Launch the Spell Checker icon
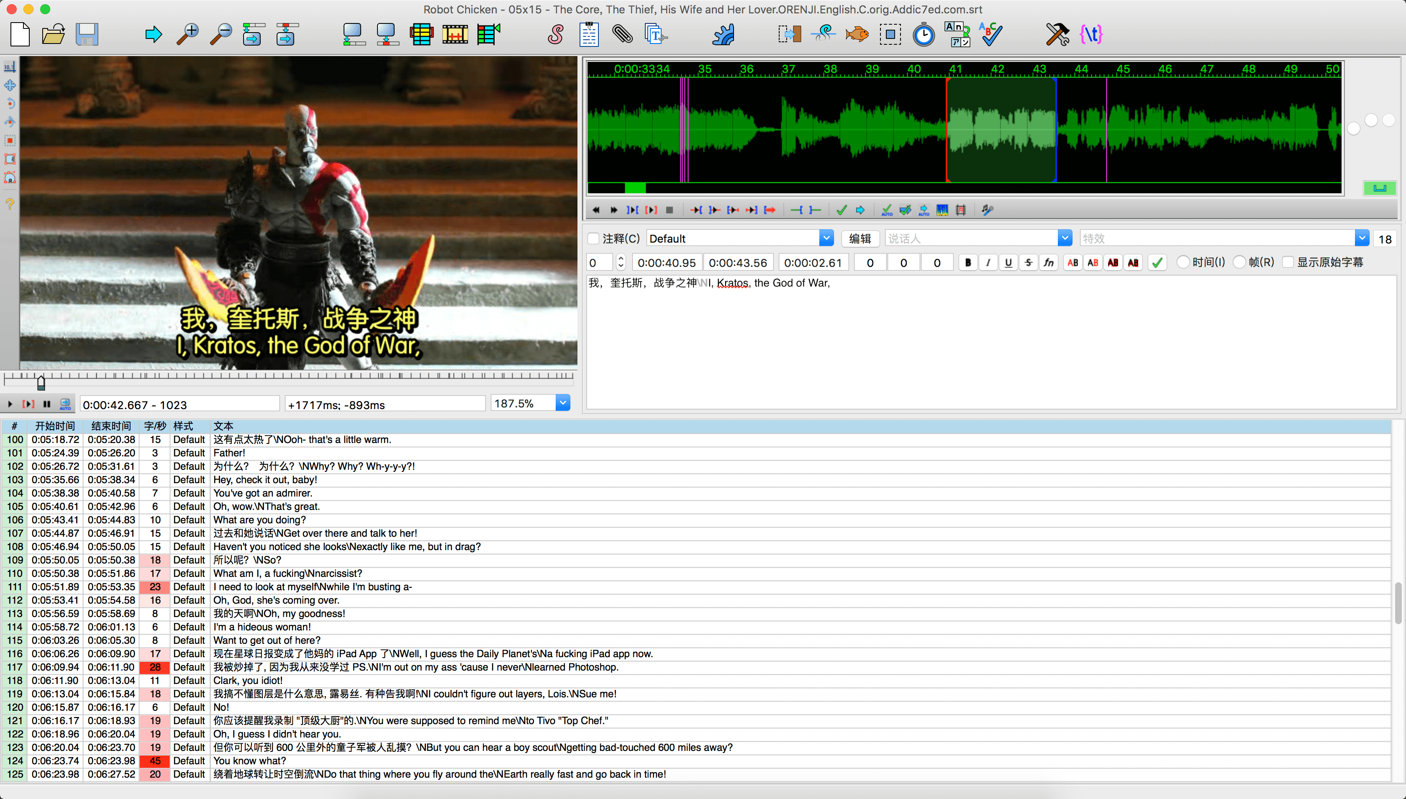This screenshot has width=1406, height=799. coord(991,35)
